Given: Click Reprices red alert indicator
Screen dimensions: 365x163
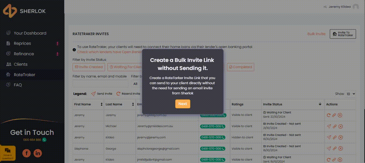Looking at the screenshot, I should pyautogui.click(x=57, y=43).
